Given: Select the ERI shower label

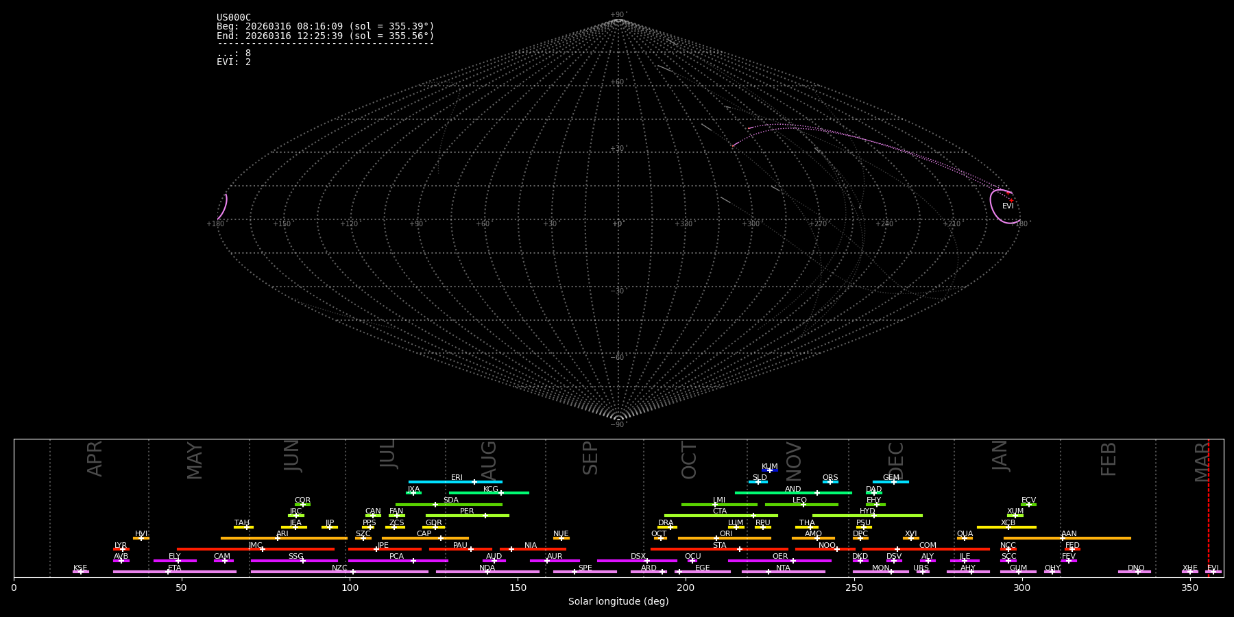Looking at the screenshot, I should coord(457,478).
